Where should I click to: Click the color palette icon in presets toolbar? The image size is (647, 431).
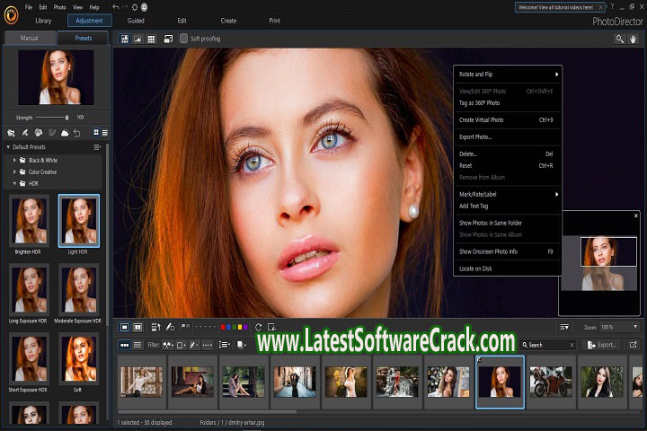click(39, 133)
